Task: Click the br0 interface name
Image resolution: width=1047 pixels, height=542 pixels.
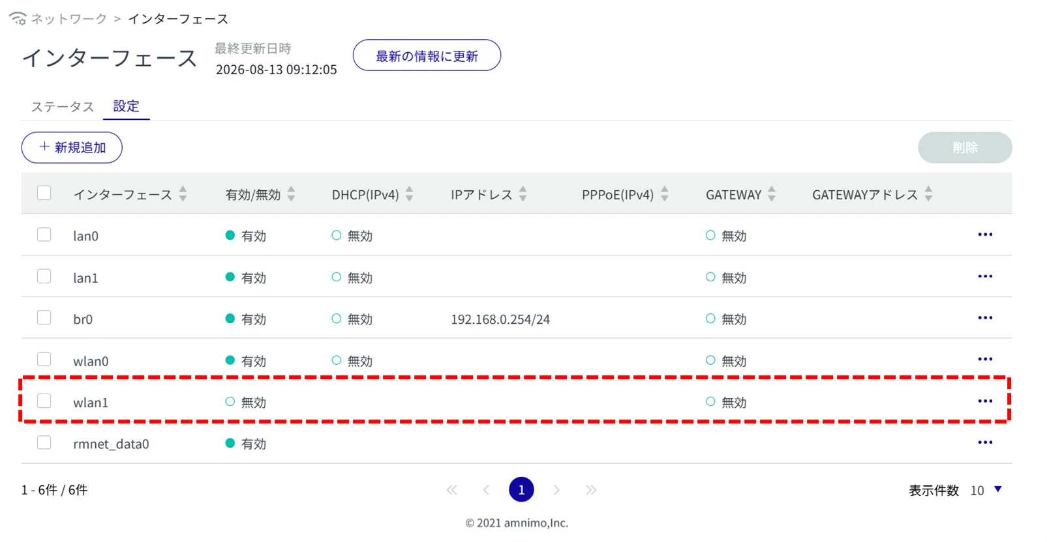Action: [83, 319]
